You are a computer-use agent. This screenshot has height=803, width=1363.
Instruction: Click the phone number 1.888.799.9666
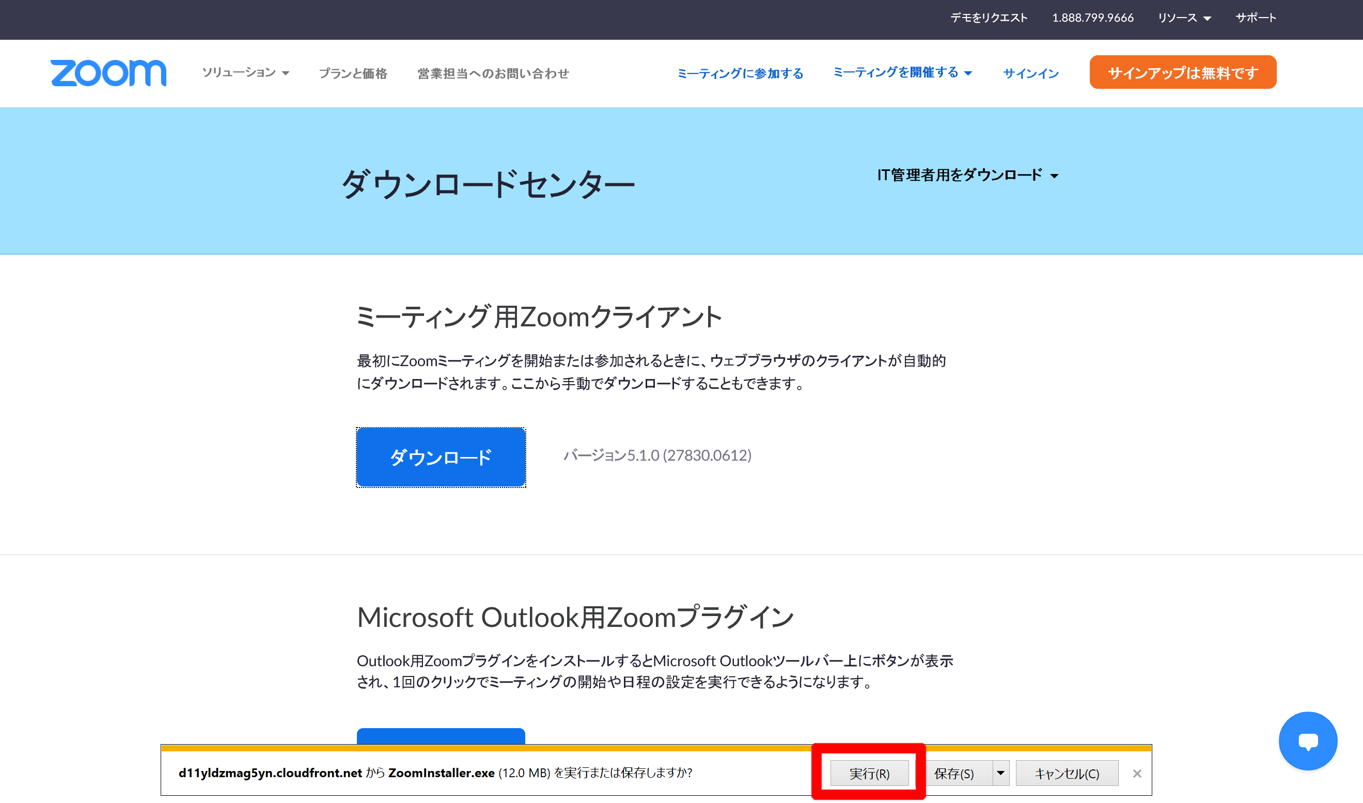click(1092, 18)
